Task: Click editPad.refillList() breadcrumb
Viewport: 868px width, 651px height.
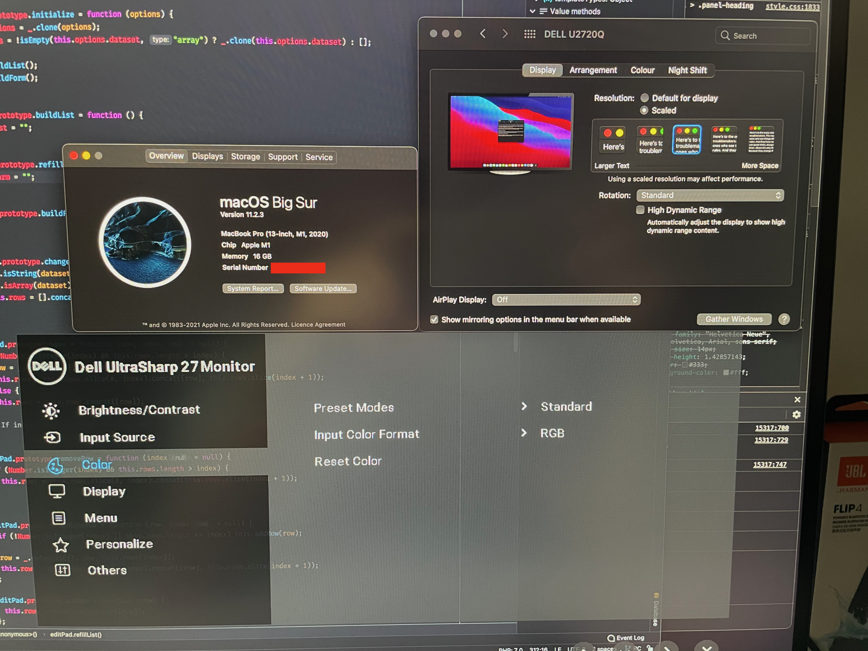Action: click(x=76, y=635)
